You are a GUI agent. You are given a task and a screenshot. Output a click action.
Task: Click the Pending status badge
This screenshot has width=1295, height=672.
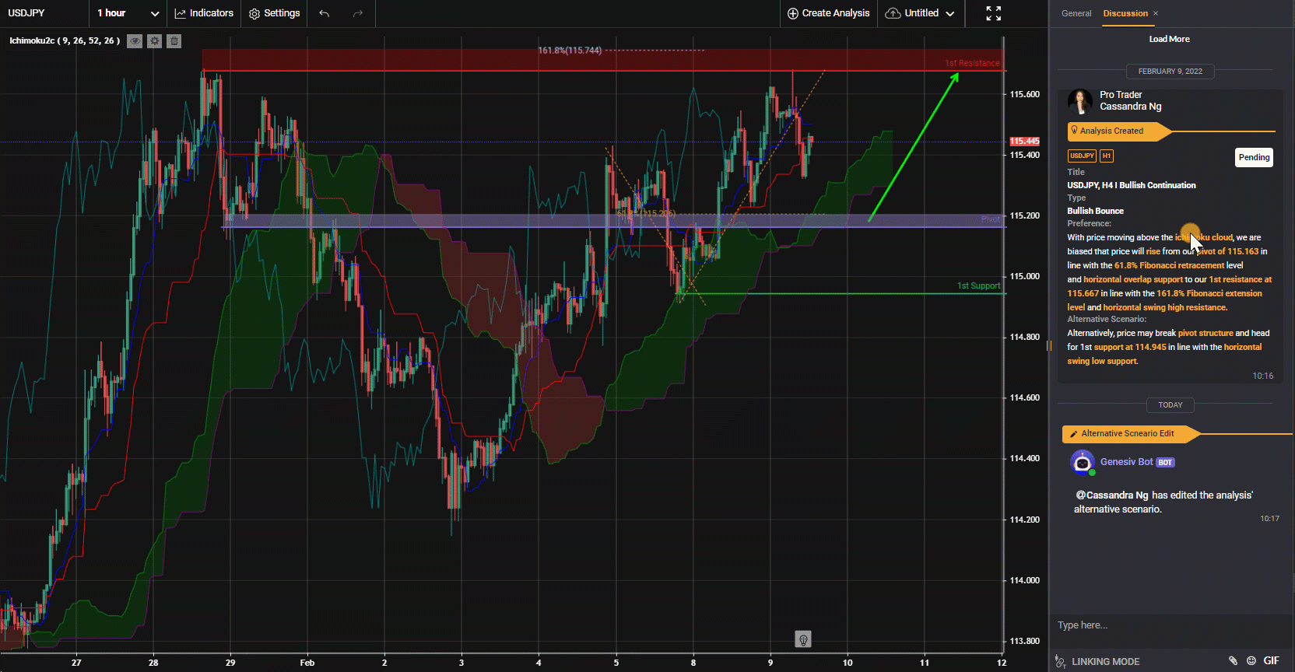pyautogui.click(x=1254, y=157)
